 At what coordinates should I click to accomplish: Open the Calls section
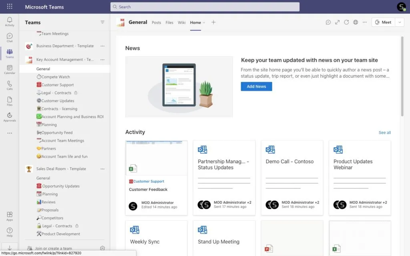tap(10, 86)
